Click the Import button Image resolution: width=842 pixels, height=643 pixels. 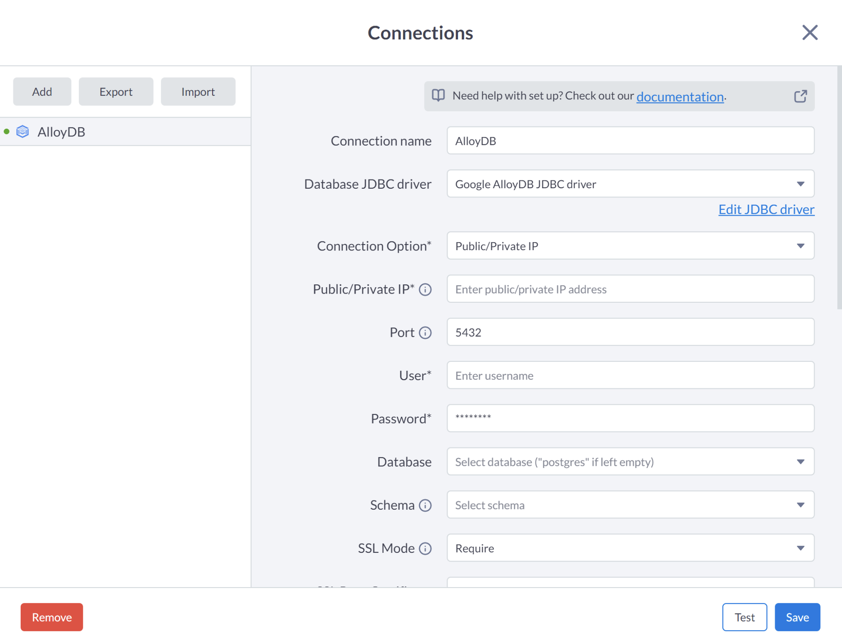pos(198,92)
